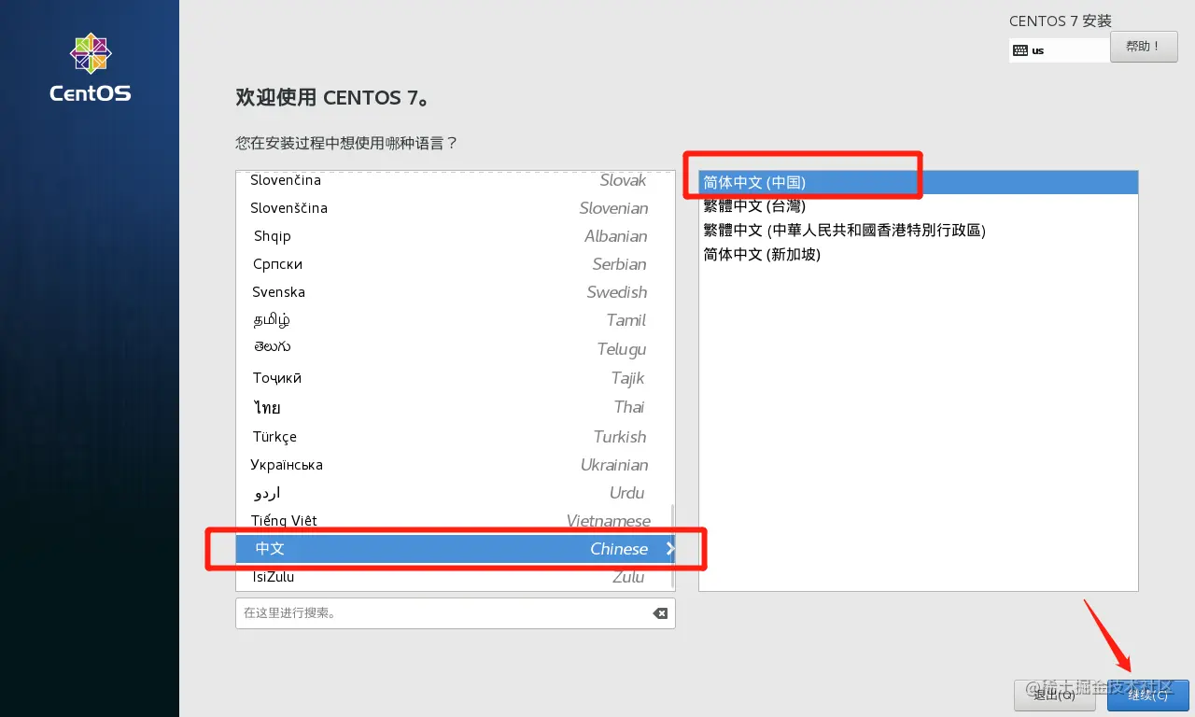Screen dimensions: 1195x717
Task: Click the 退出 (Quit) button
Action: tap(1054, 695)
